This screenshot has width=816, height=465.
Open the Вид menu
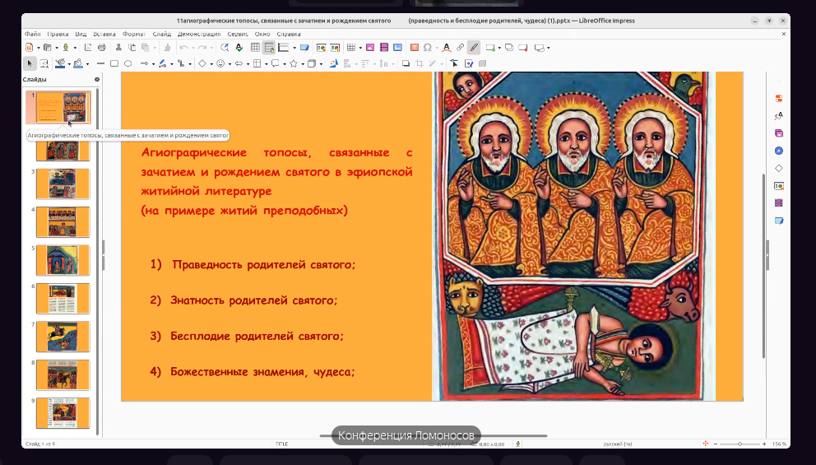(81, 34)
